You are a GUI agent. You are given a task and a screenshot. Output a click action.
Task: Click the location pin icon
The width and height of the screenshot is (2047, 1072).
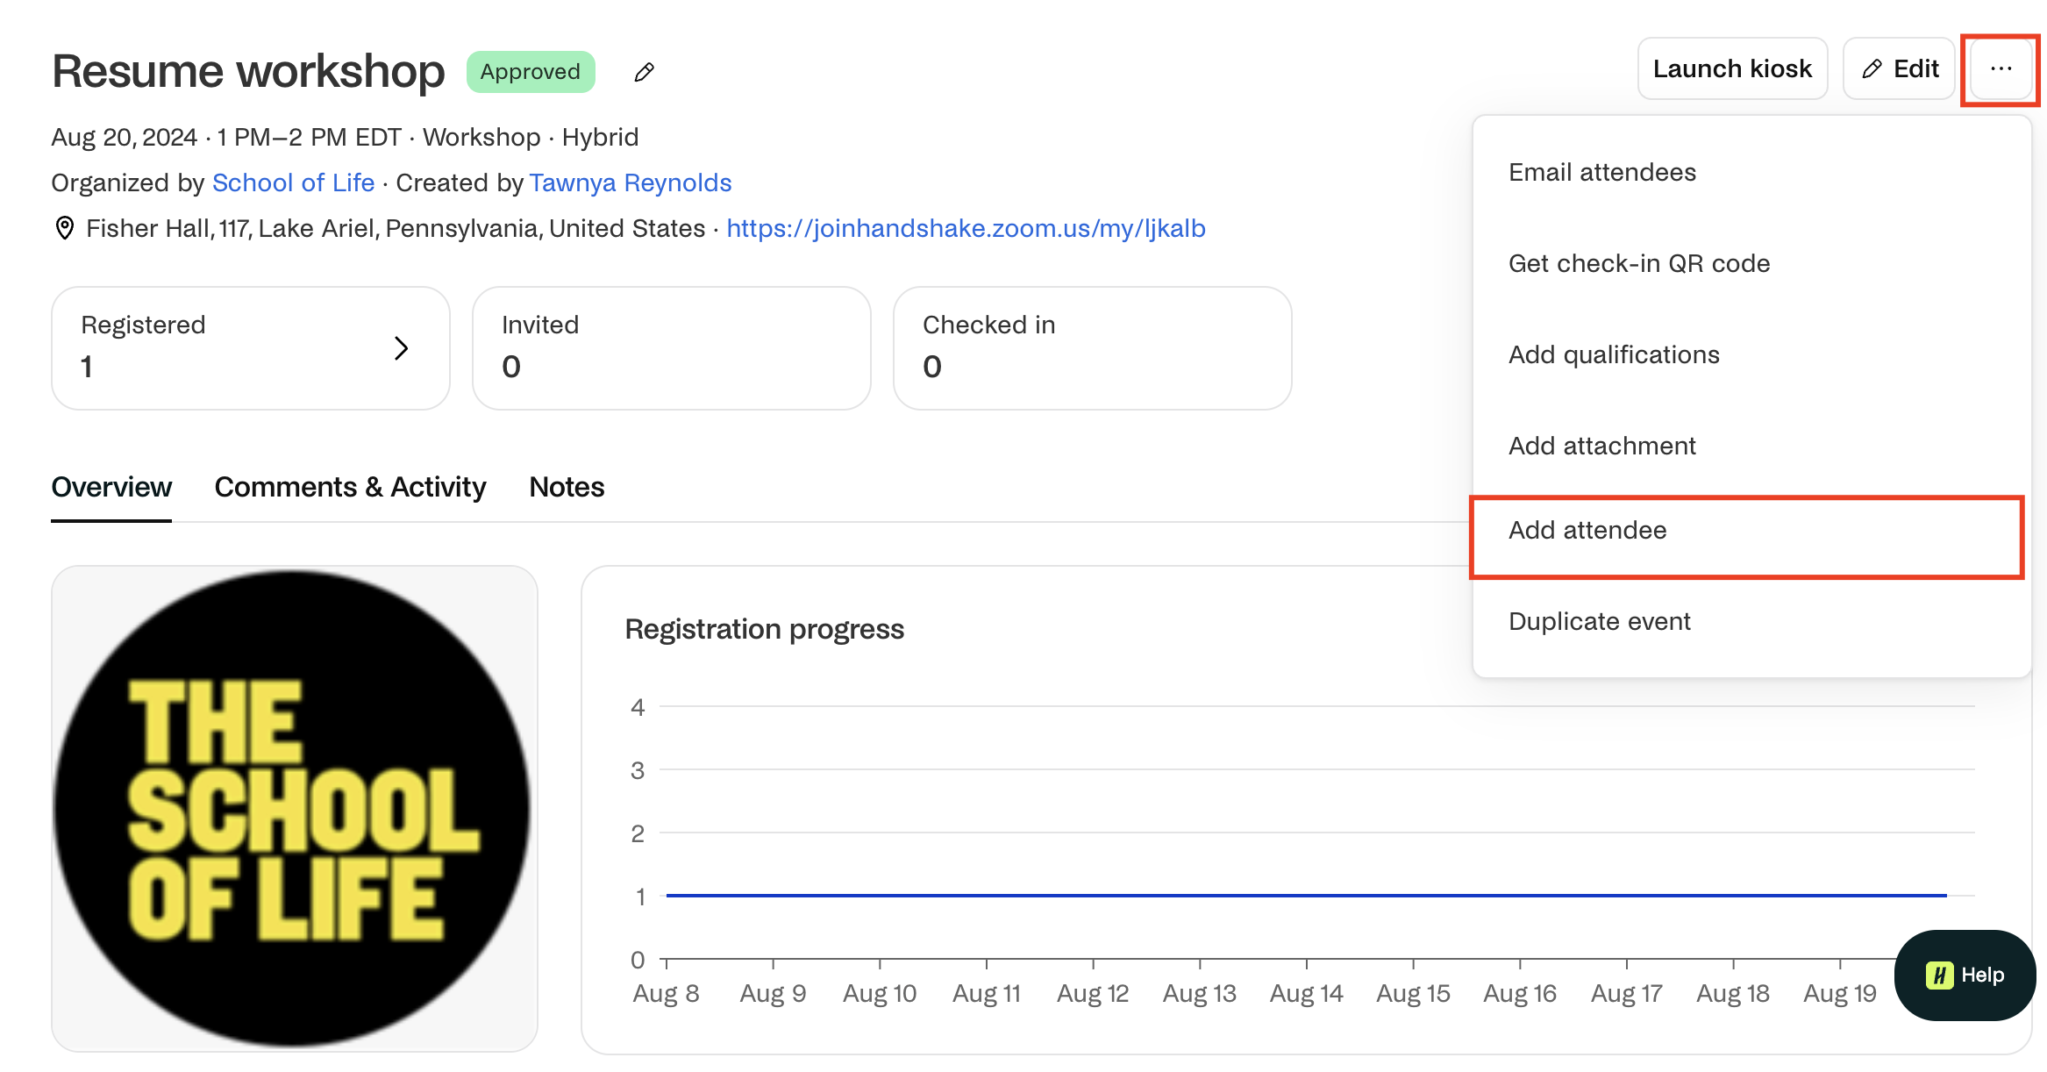tap(64, 228)
